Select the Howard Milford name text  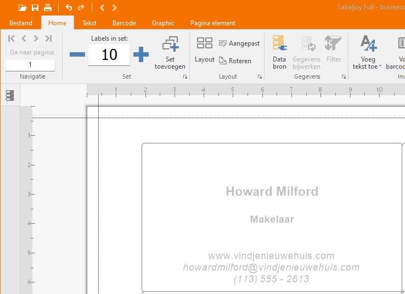[x=272, y=192]
